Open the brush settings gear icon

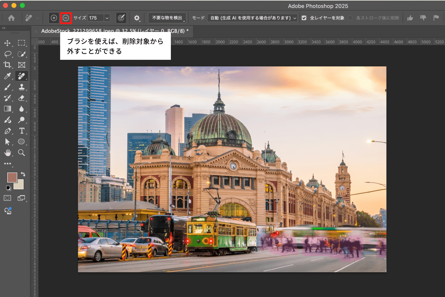click(137, 18)
